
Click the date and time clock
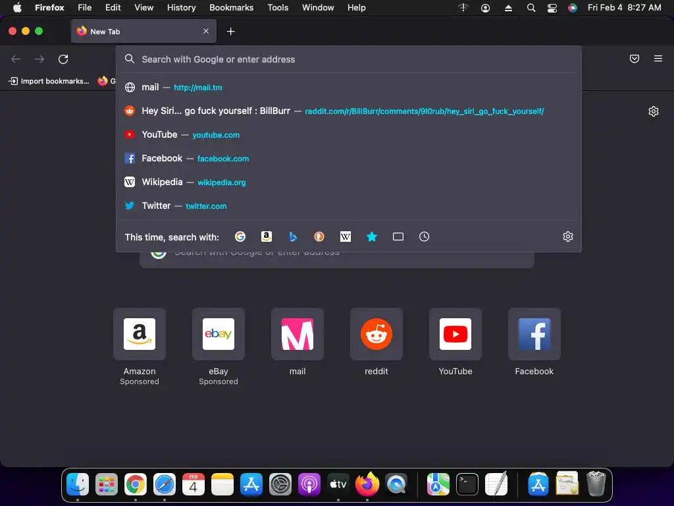(624, 7)
